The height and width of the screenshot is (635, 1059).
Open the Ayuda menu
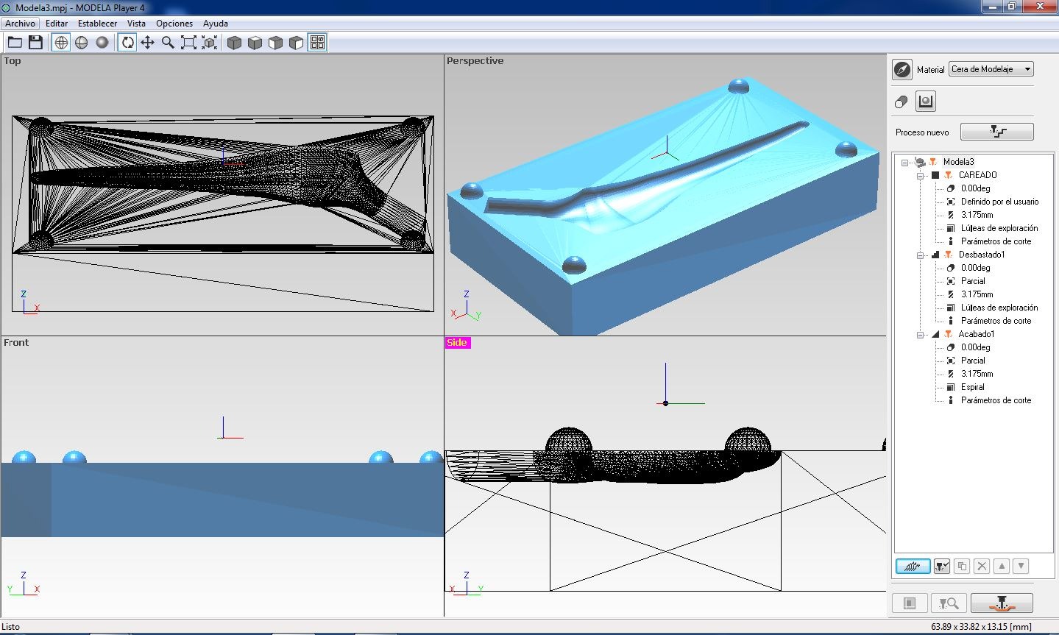tap(216, 24)
